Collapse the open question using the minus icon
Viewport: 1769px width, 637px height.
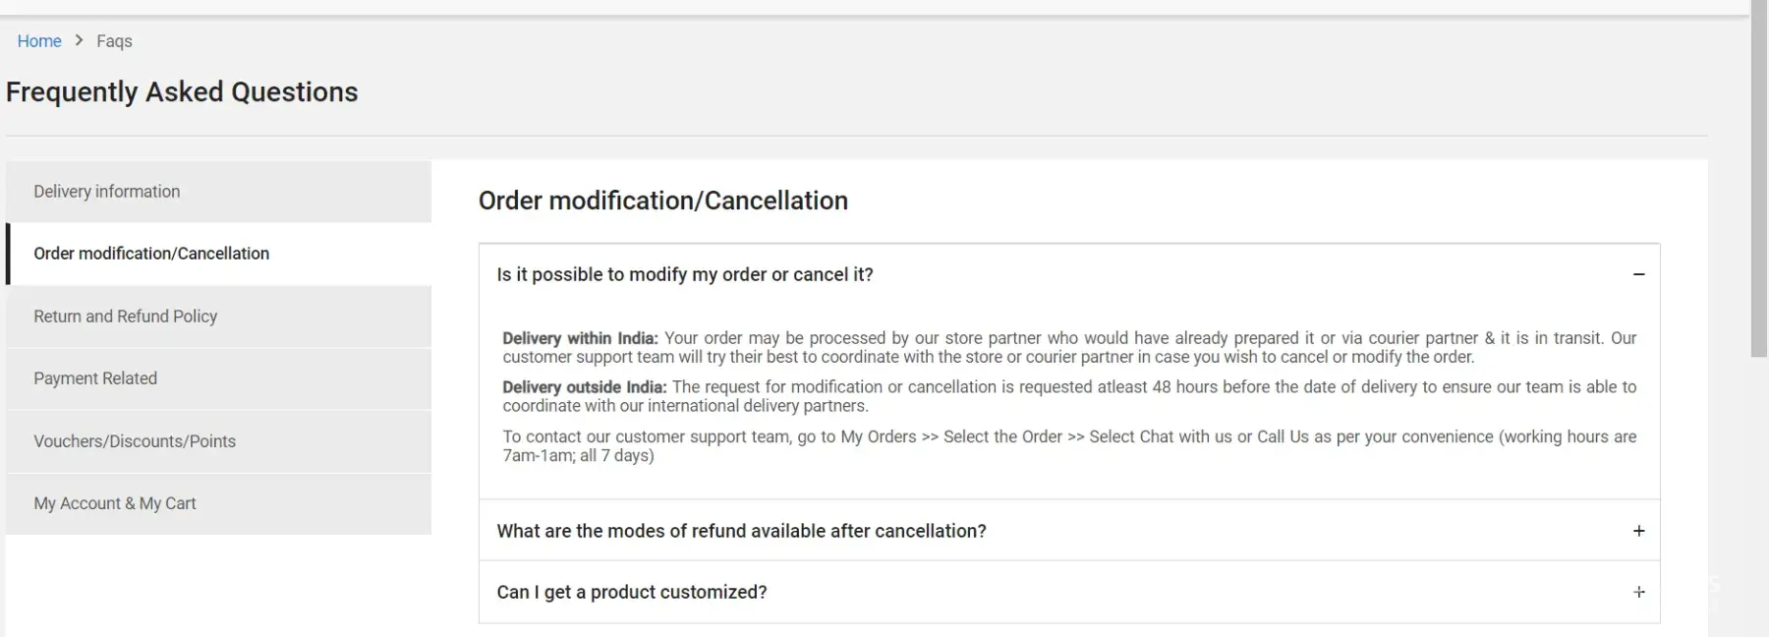[x=1638, y=274]
